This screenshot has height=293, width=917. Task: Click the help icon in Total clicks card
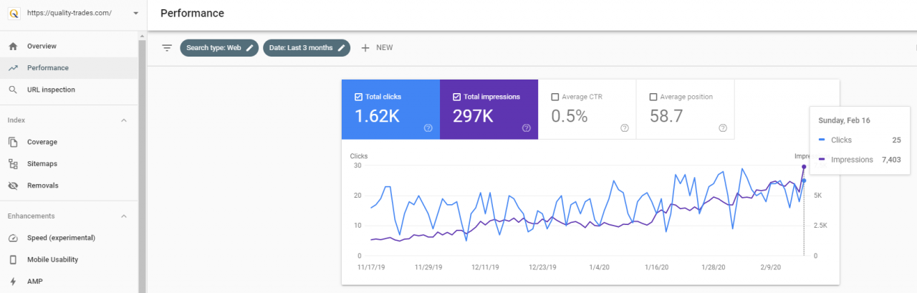pos(428,128)
